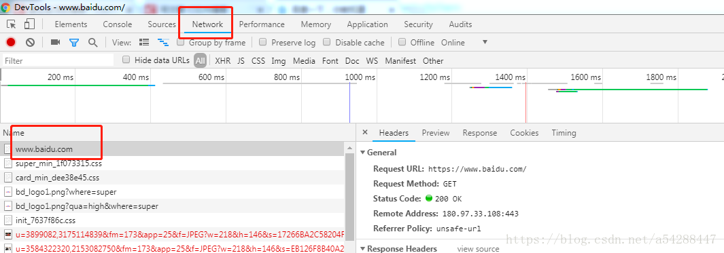Filter requests by Font
The width and height of the screenshot is (724, 253).
(330, 60)
